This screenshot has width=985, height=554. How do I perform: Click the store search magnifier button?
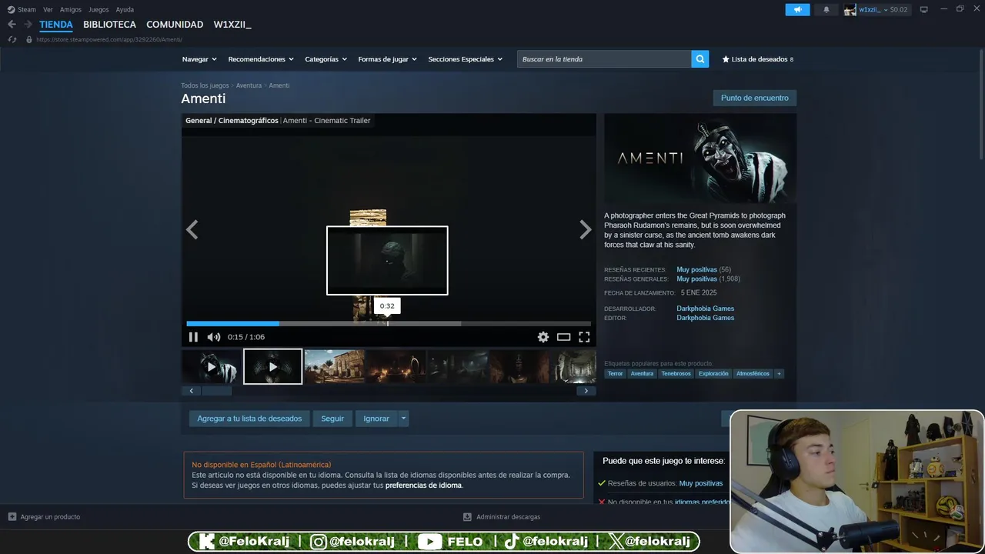pyautogui.click(x=700, y=59)
